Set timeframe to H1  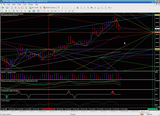59,11
